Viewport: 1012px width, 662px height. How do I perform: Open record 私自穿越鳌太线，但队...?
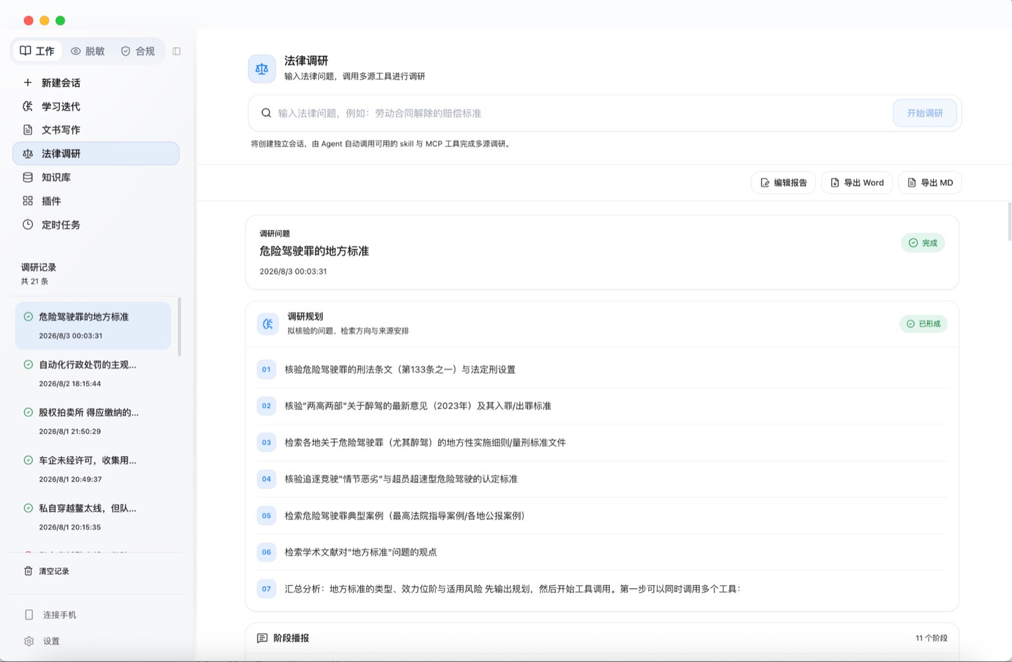click(x=93, y=517)
